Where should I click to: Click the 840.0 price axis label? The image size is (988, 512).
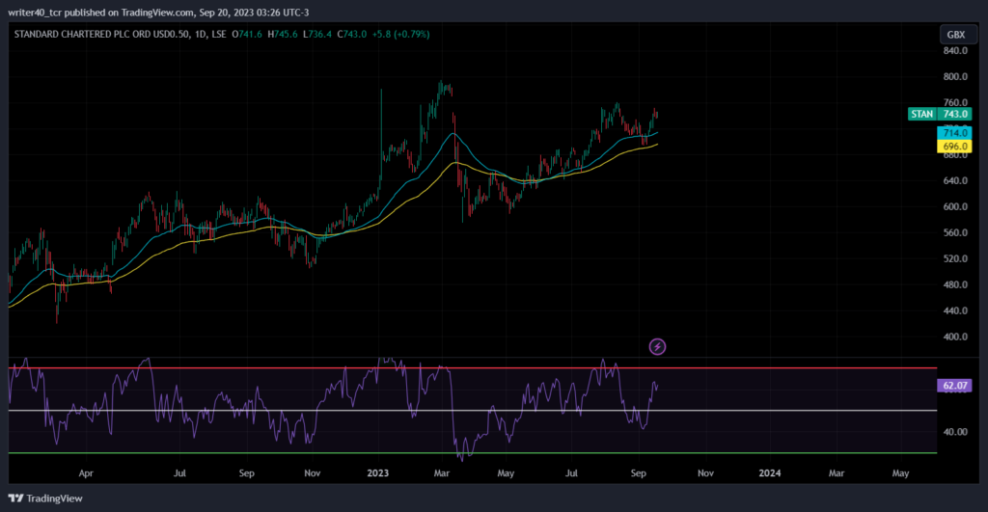pos(955,50)
